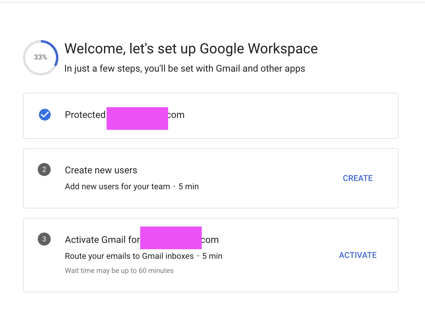Screen dimensions: 425x326
Task: Select the 'Create new users' title
Action: pos(101,170)
